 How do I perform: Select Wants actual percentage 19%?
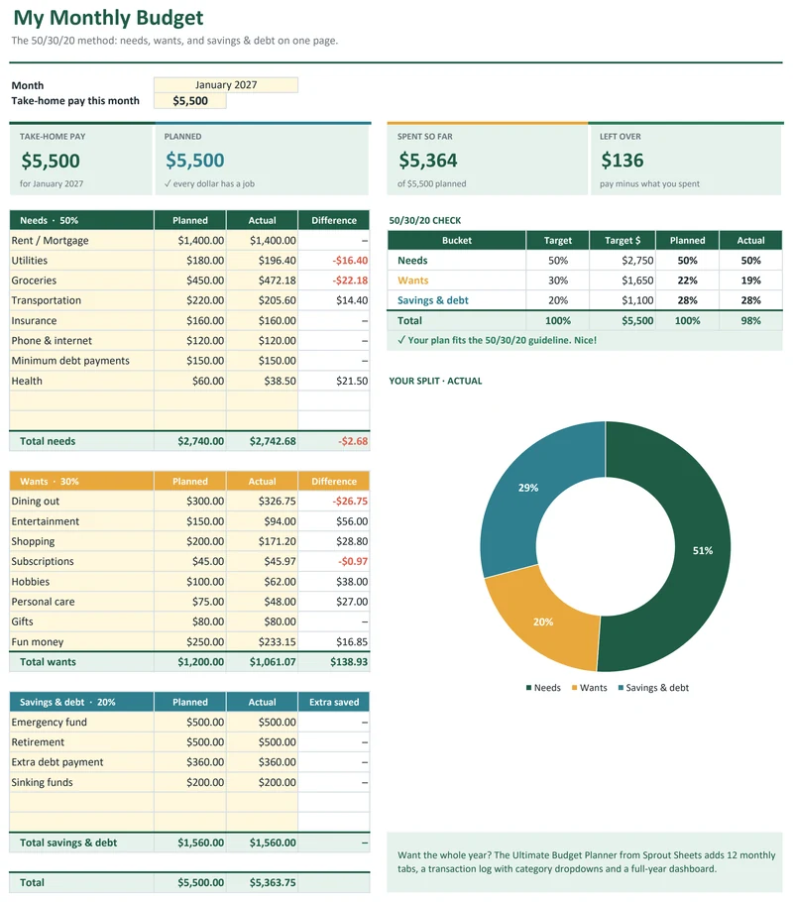(x=750, y=281)
